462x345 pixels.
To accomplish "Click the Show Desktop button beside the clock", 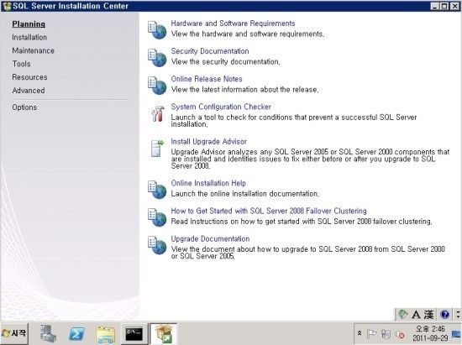I will (456, 334).
